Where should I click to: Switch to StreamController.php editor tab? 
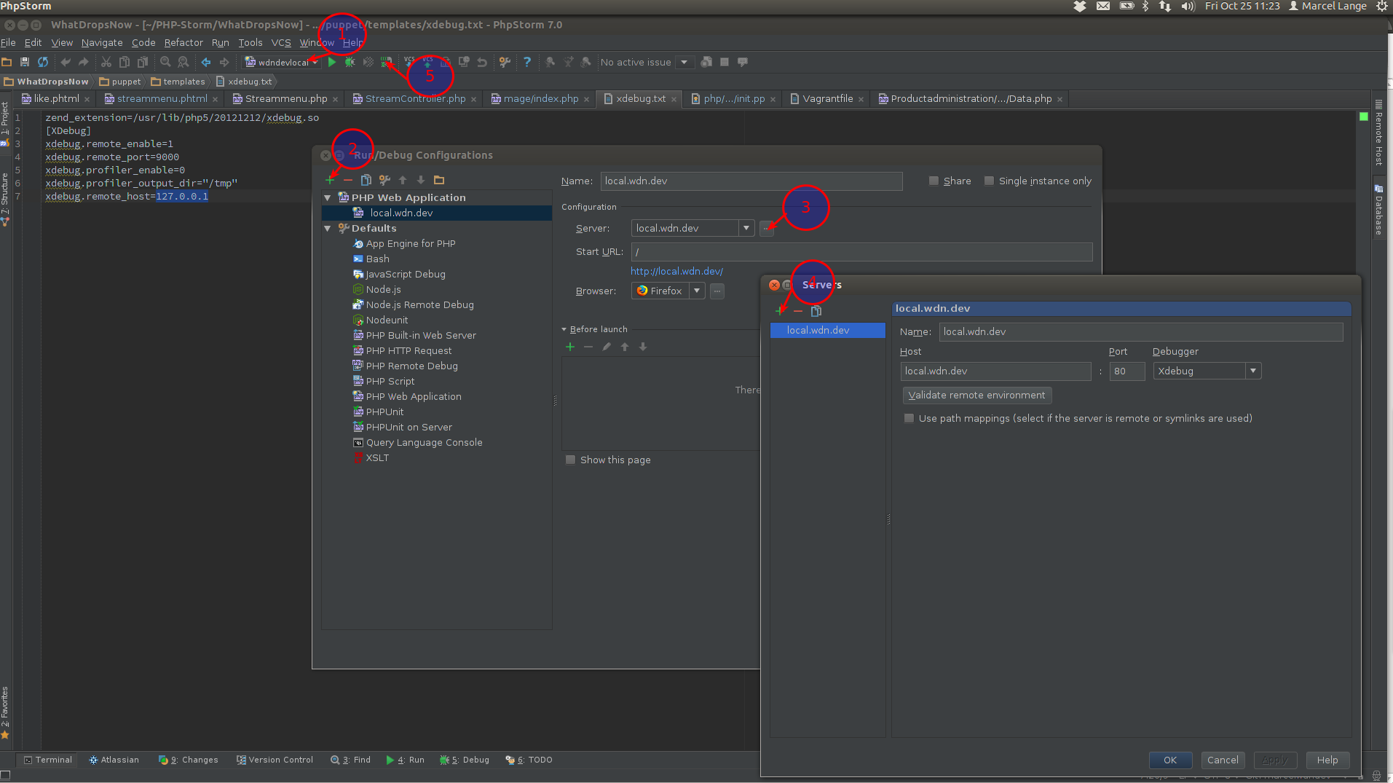coord(414,98)
